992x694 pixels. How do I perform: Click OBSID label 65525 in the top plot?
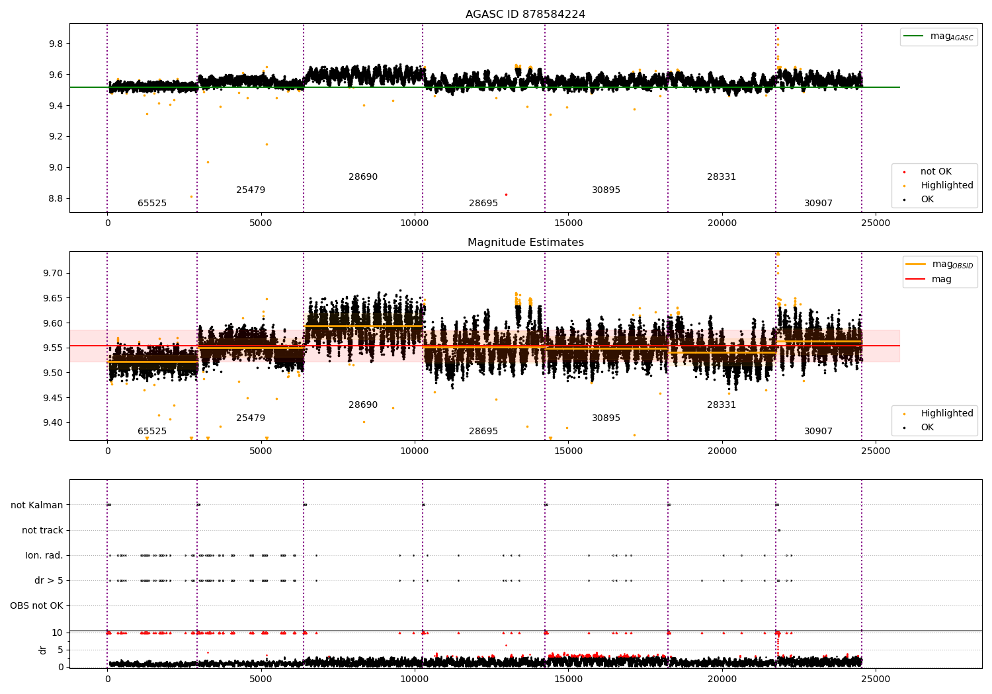point(152,204)
